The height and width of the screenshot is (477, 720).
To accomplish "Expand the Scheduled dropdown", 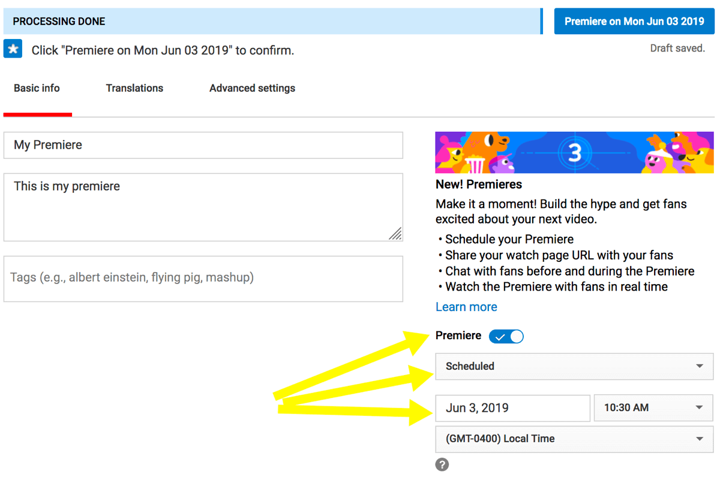I will point(574,366).
